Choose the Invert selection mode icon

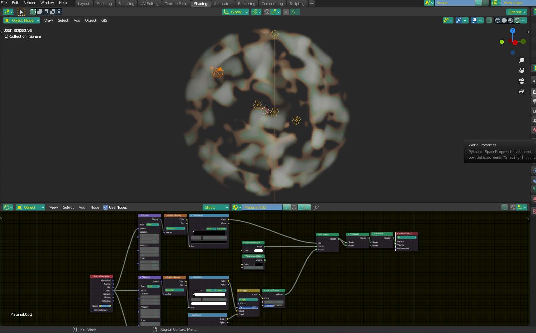pyautogui.click(x=53, y=12)
